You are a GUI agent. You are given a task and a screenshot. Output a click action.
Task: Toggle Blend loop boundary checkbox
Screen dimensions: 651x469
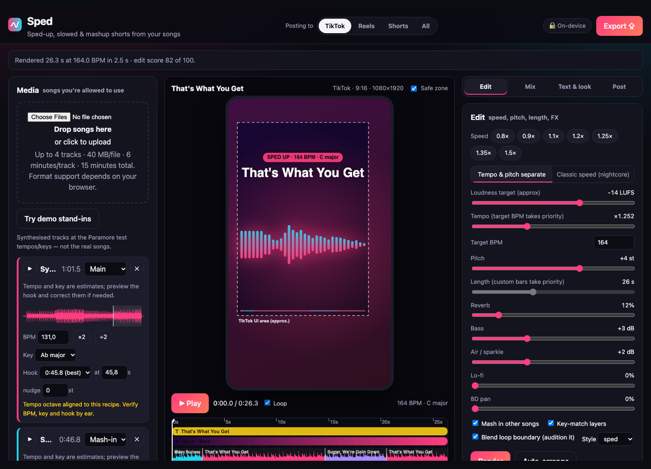pos(476,436)
